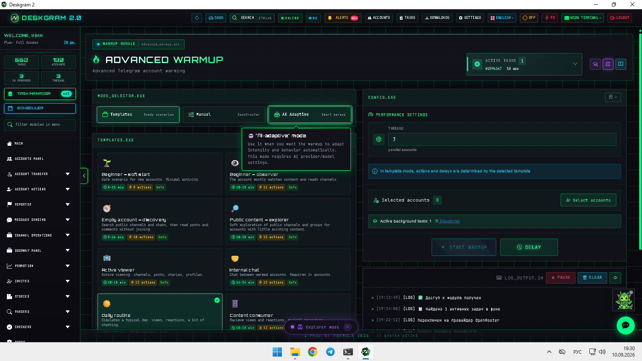
Task: Pause the log output
Action: (x=560, y=277)
